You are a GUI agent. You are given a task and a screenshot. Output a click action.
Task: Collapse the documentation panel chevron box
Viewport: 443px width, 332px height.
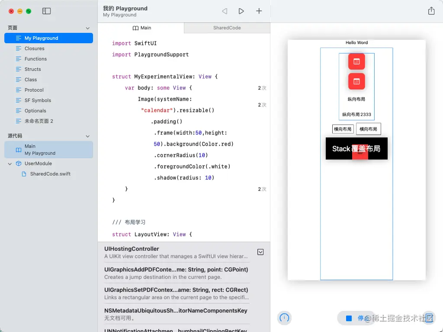tap(260, 252)
